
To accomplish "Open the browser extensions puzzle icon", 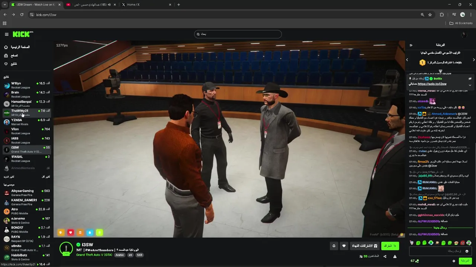I will coord(442,14).
